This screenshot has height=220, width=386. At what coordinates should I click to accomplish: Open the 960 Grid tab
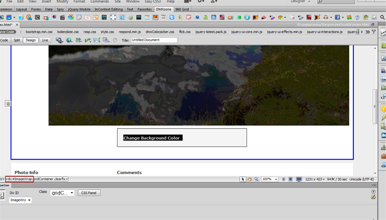click(182, 9)
